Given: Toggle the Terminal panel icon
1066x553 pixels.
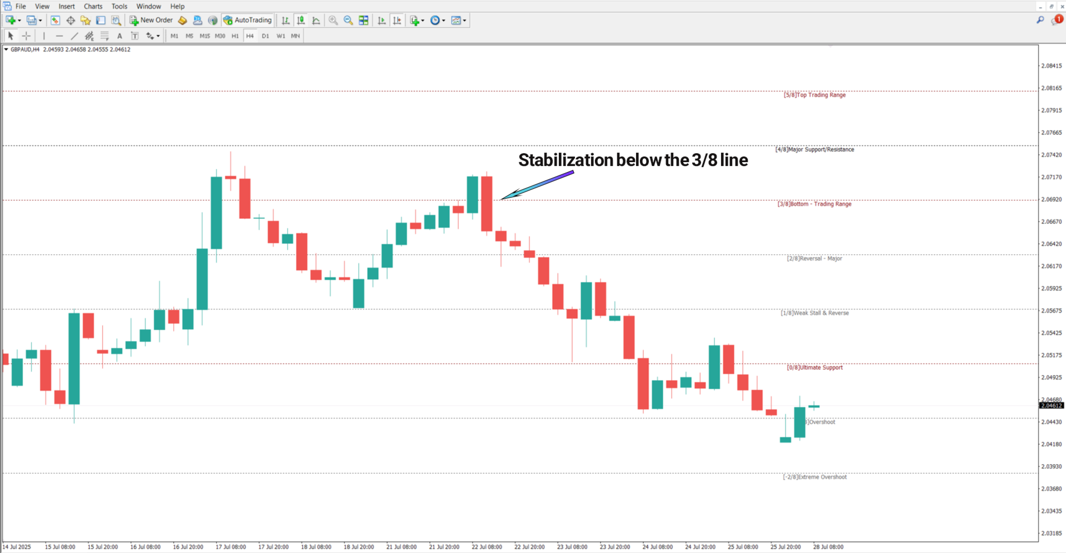Looking at the screenshot, I should coord(101,20).
